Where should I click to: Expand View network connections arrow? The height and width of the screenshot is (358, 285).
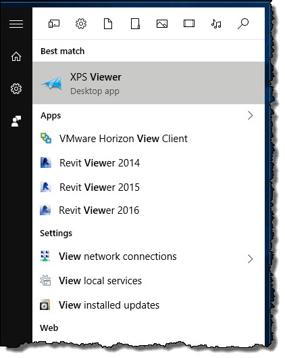[x=250, y=259]
